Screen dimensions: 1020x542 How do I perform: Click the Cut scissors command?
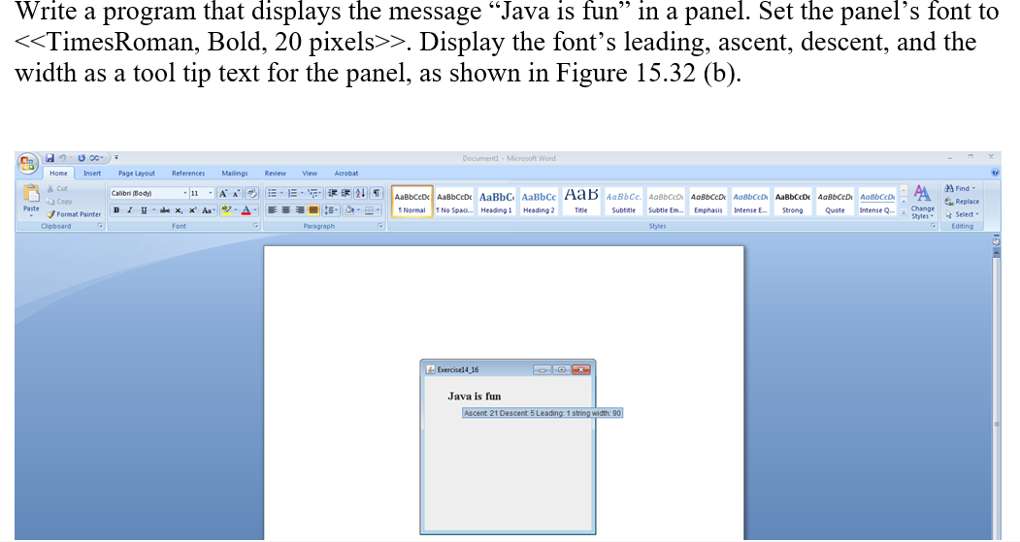coord(57,188)
